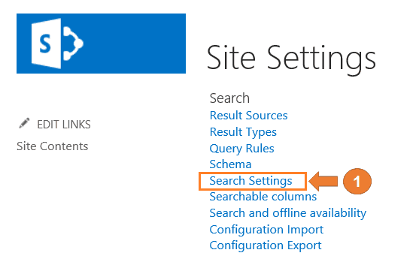Click the white S letter in logo
Image resolution: width=419 pixels, height=274 pixels.
(x=45, y=44)
